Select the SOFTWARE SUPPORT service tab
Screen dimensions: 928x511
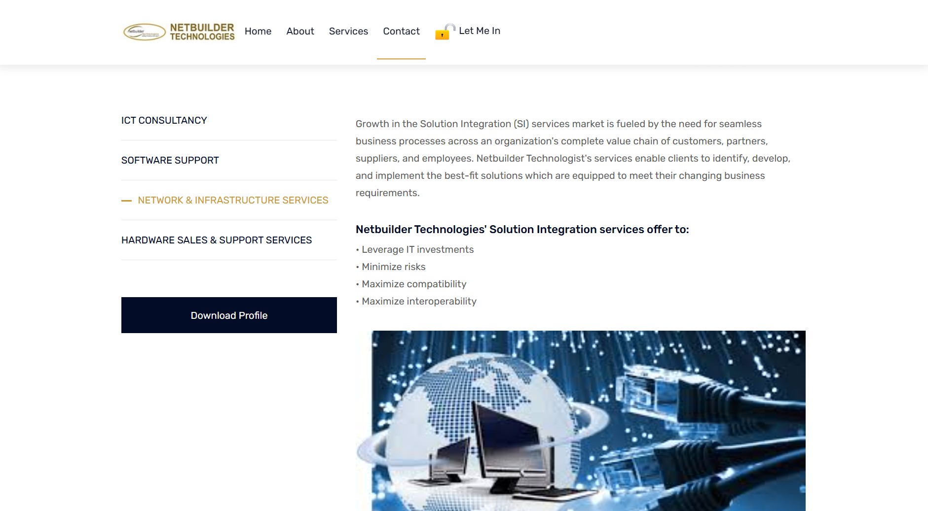coord(170,160)
